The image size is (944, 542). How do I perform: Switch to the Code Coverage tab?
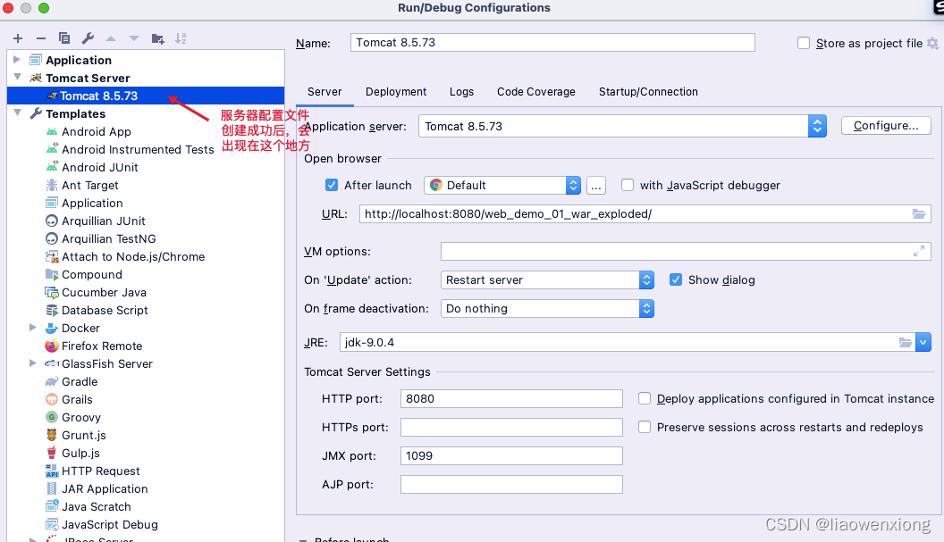click(x=536, y=92)
